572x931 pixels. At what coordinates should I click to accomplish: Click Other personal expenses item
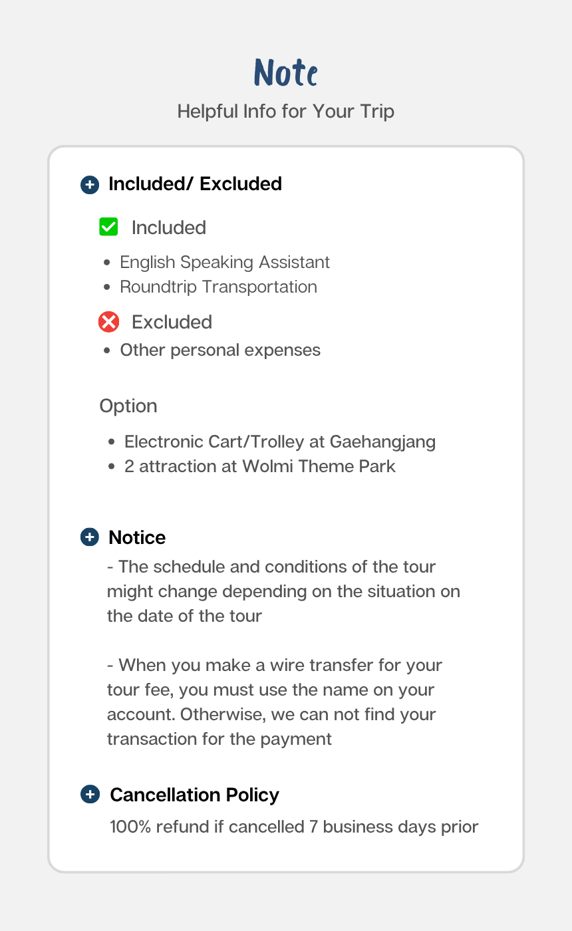(220, 350)
